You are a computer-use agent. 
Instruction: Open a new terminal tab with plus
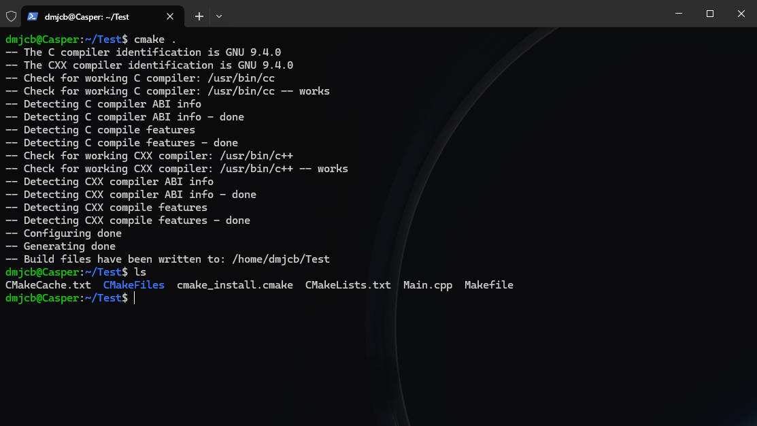pyautogui.click(x=199, y=16)
